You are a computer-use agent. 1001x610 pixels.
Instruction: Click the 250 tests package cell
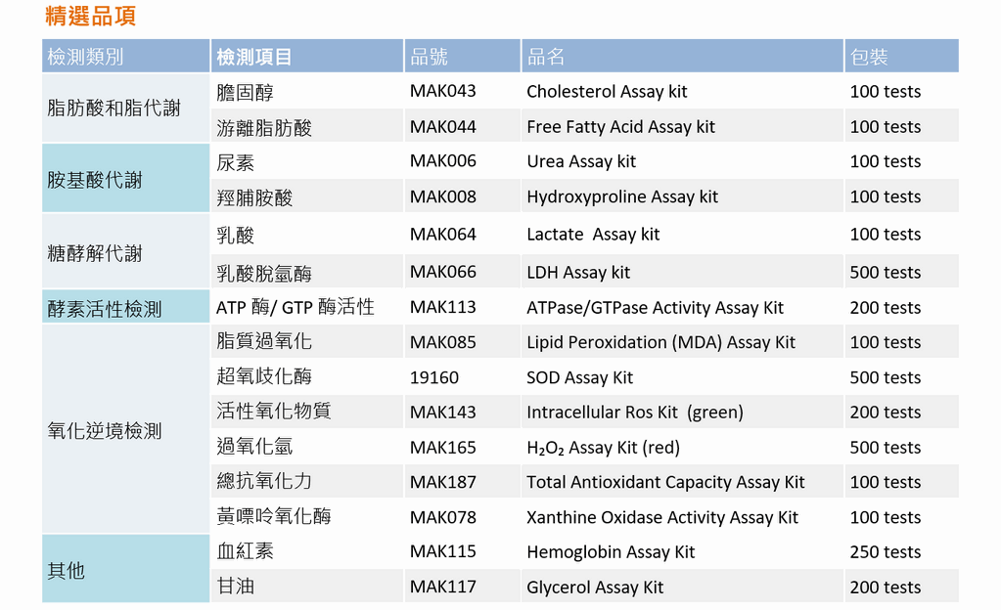point(885,552)
